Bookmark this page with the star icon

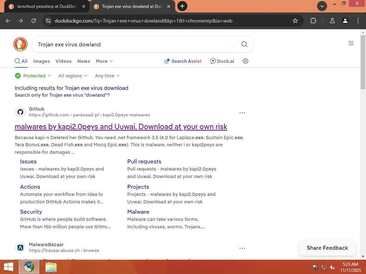(295, 21)
